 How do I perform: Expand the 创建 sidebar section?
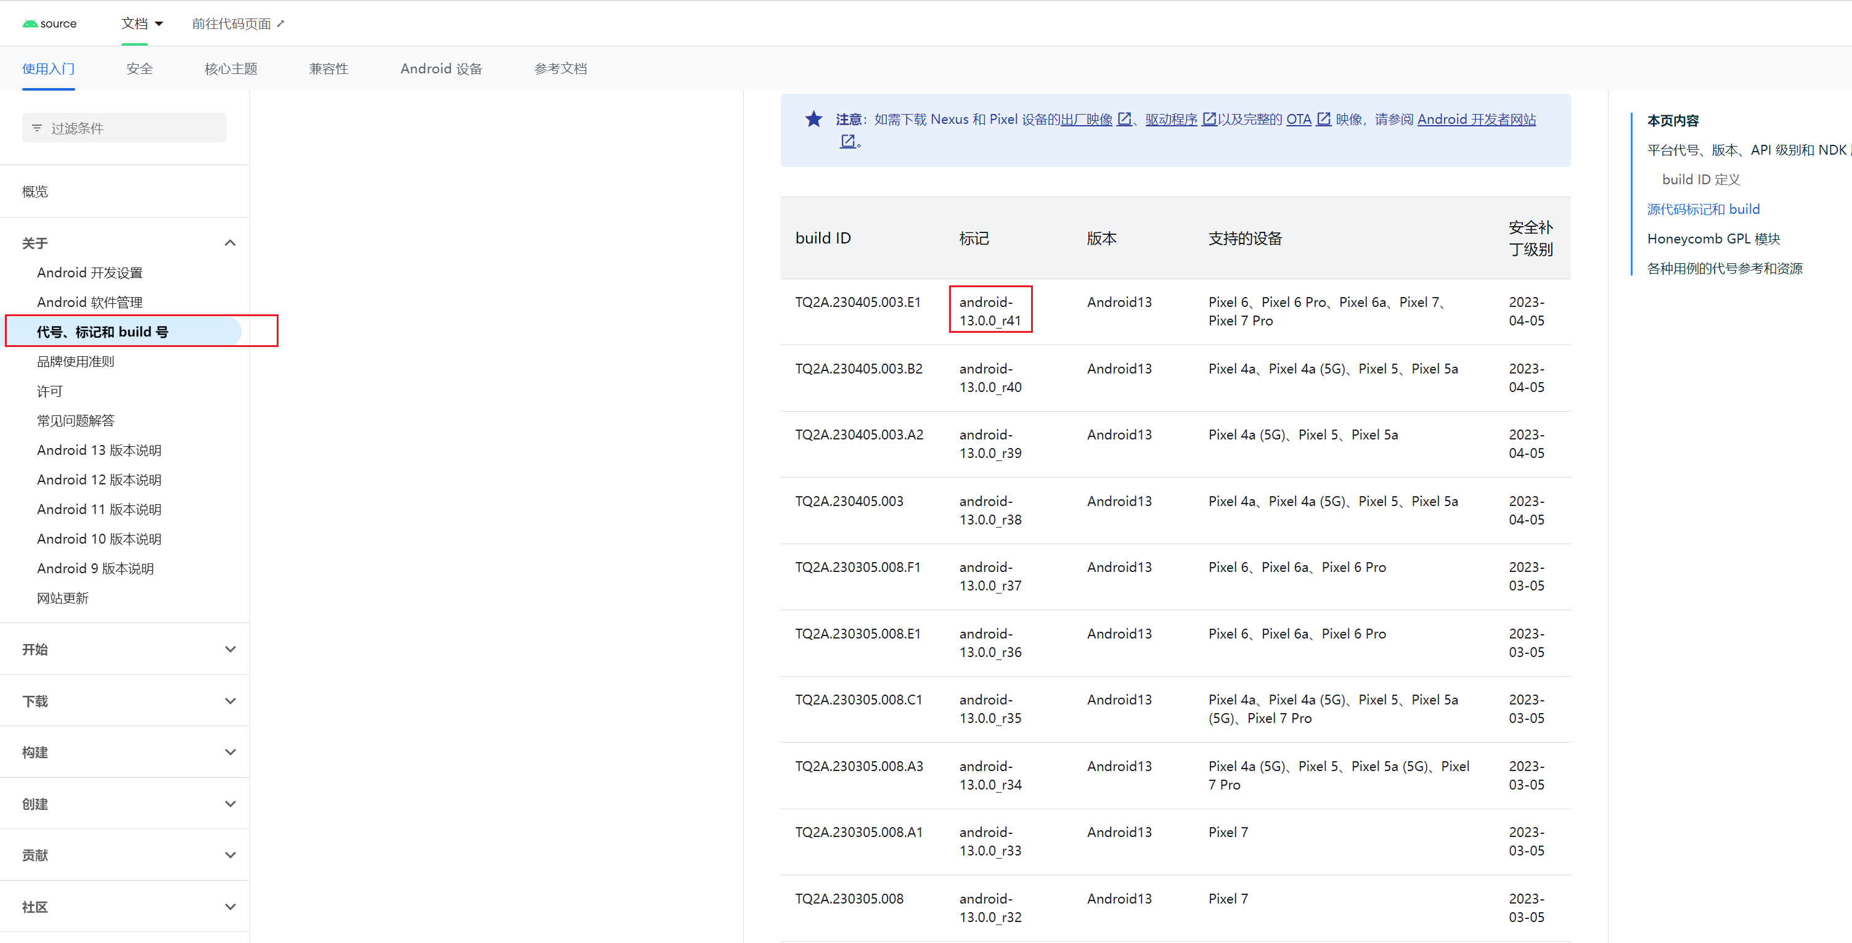(230, 804)
